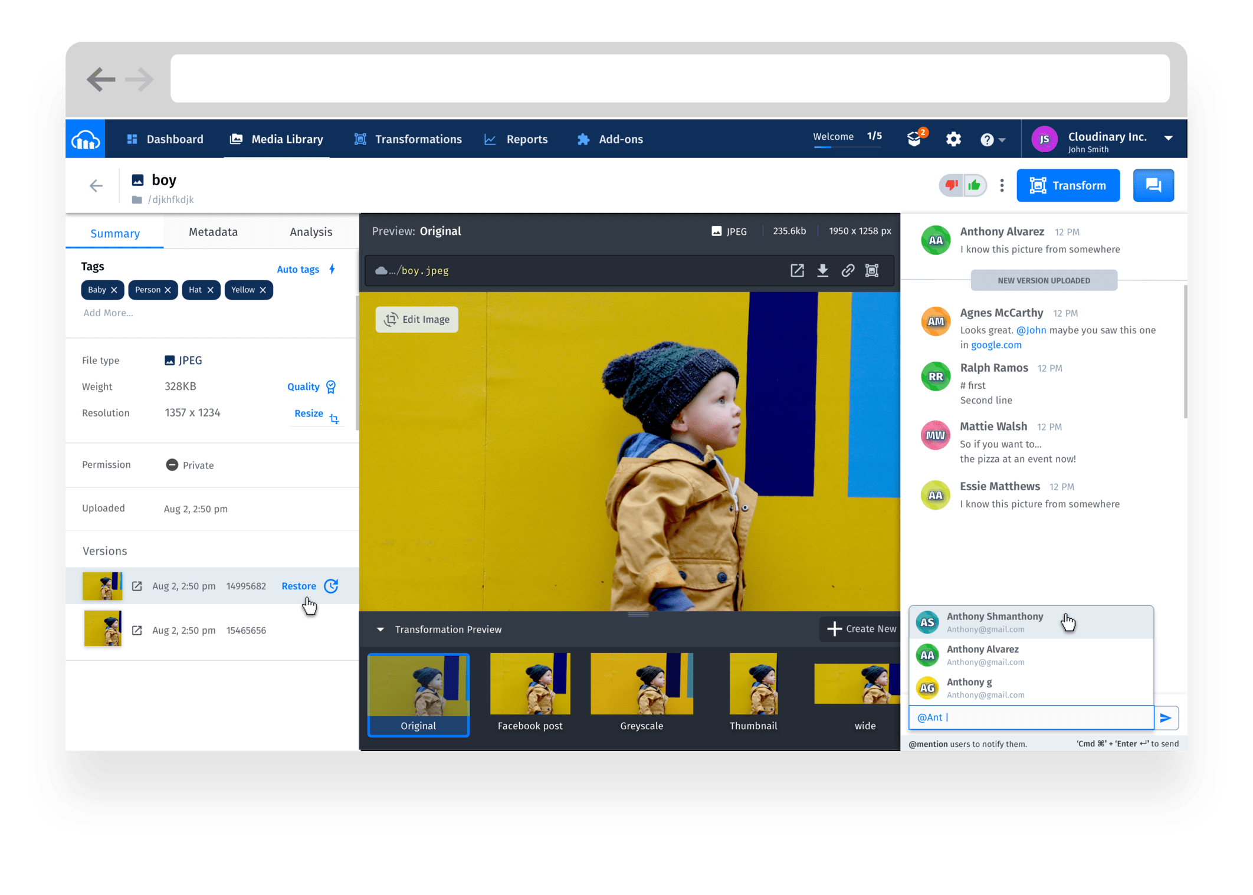The height and width of the screenshot is (895, 1253).
Task: Open comments with the blue chat icon
Action: 1153,185
